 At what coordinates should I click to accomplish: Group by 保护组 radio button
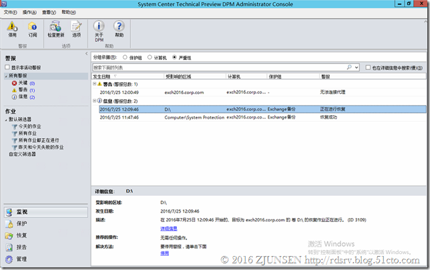pos(125,57)
